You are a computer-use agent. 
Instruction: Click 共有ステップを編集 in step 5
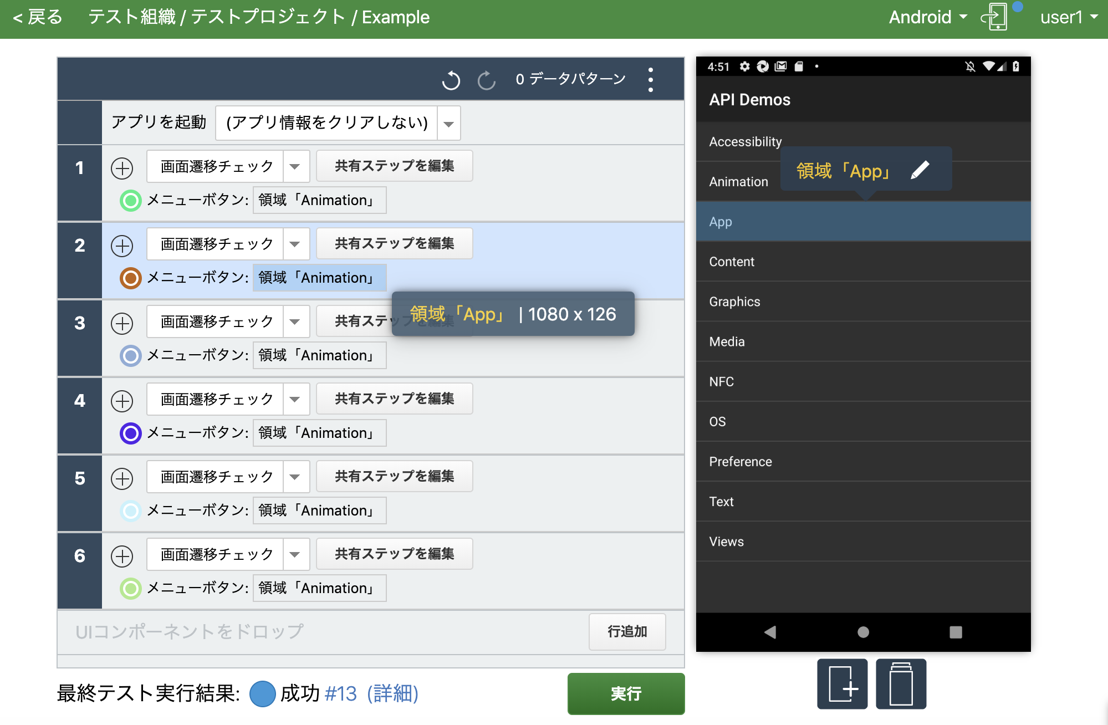[x=394, y=476]
